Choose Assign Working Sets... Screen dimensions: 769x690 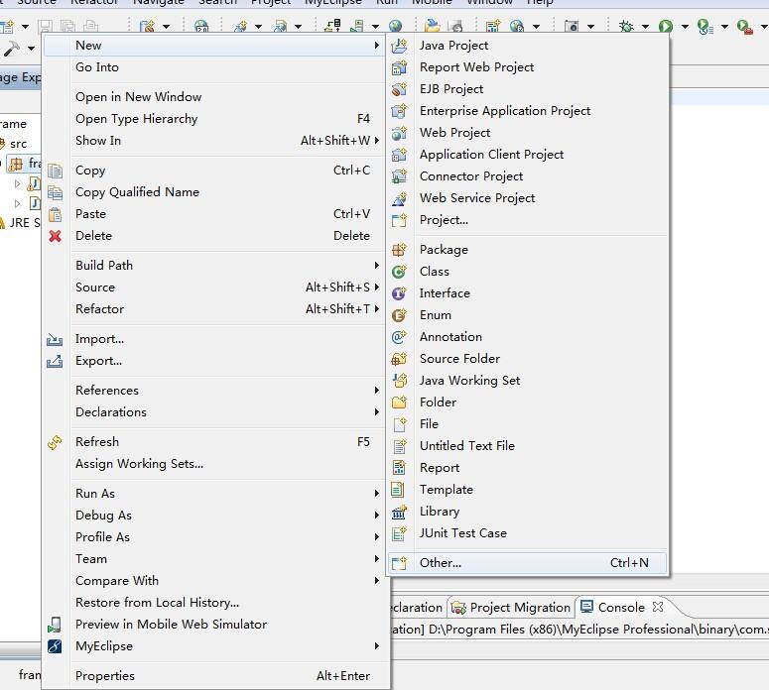click(213, 464)
